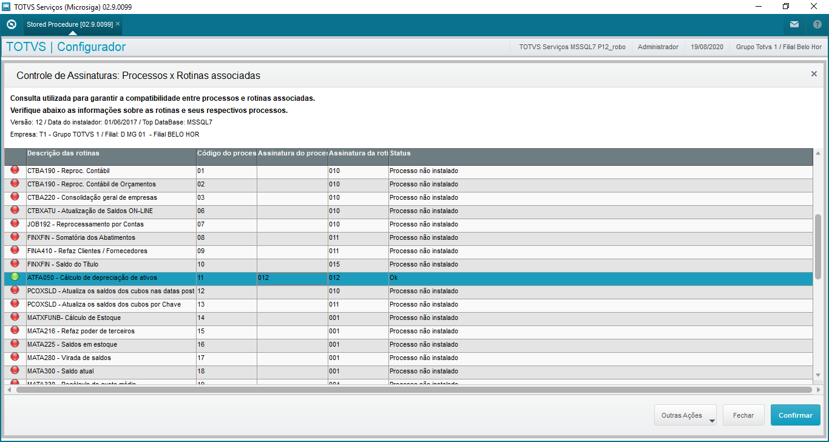The image size is (829, 442).
Task: Click the table scrollbar down arrow
Action: [818, 375]
